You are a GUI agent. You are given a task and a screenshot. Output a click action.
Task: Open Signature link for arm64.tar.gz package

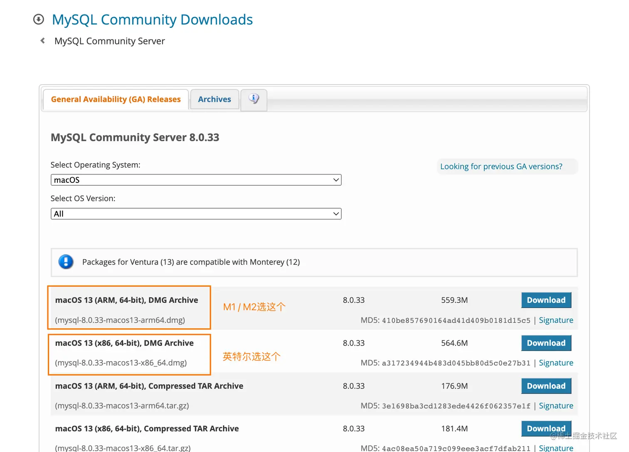tap(556, 405)
